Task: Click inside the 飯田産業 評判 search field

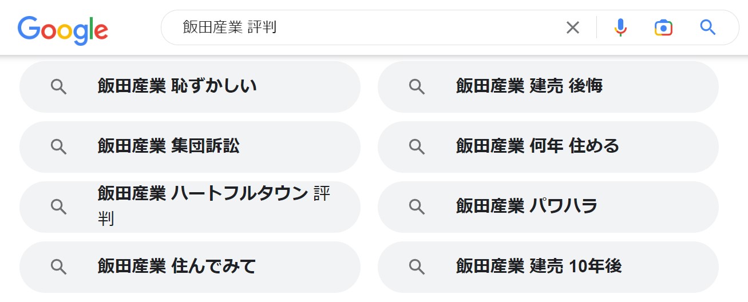Action: coord(366,27)
